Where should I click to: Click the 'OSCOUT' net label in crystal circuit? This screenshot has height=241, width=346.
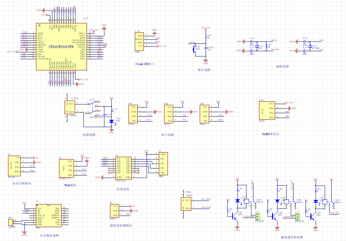tap(275, 49)
